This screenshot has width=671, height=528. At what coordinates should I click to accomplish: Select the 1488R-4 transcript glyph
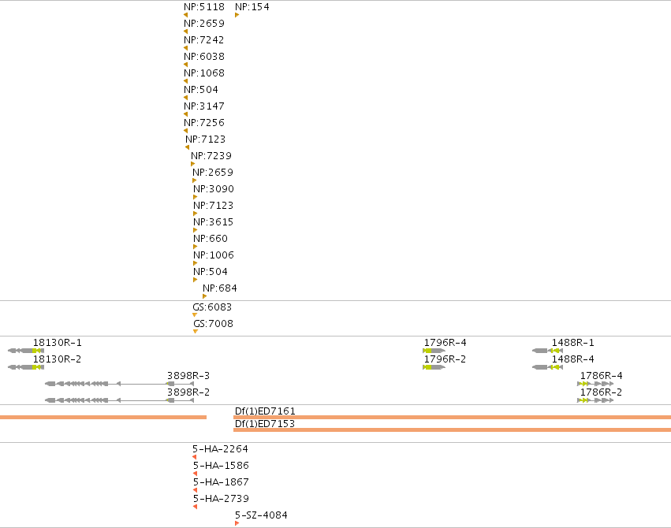pyautogui.click(x=547, y=367)
